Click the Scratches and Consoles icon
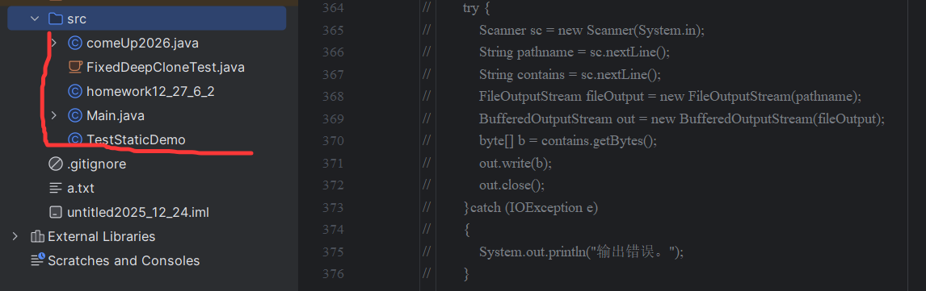This screenshot has width=926, height=291. (x=37, y=260)
